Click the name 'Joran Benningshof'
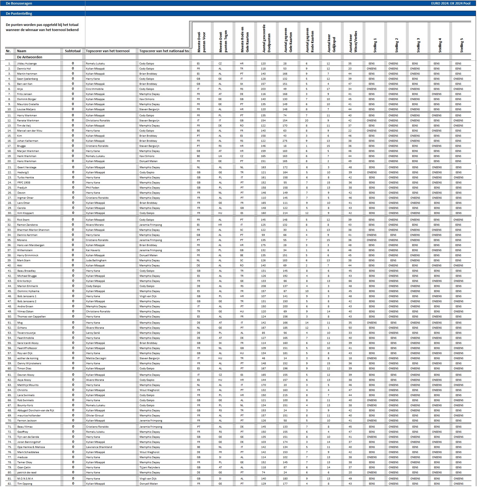Image resolution: width=477 pixels, height=487 pixels. (x=29, y=442)
